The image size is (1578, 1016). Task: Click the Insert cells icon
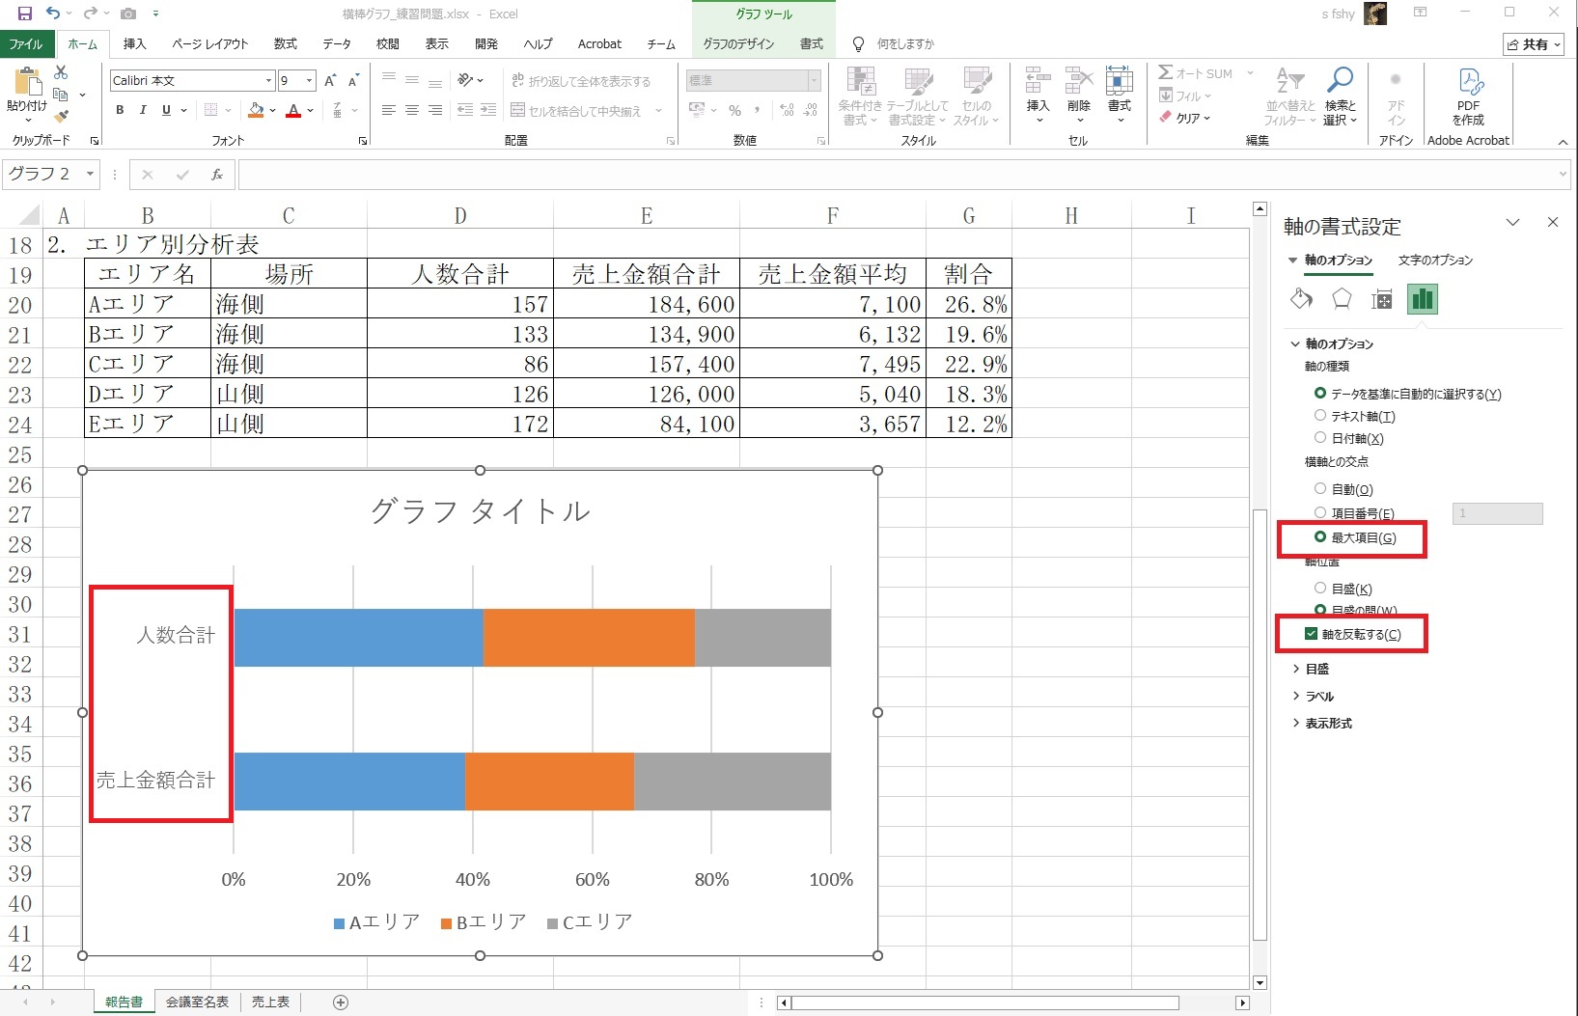tap(1038, 81)
